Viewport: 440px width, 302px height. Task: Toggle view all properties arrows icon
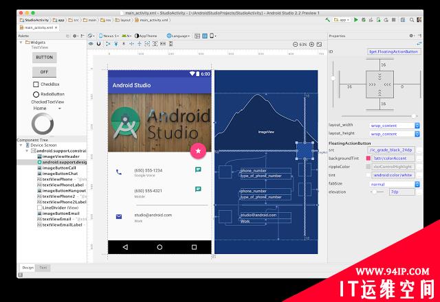coord(419,44)
